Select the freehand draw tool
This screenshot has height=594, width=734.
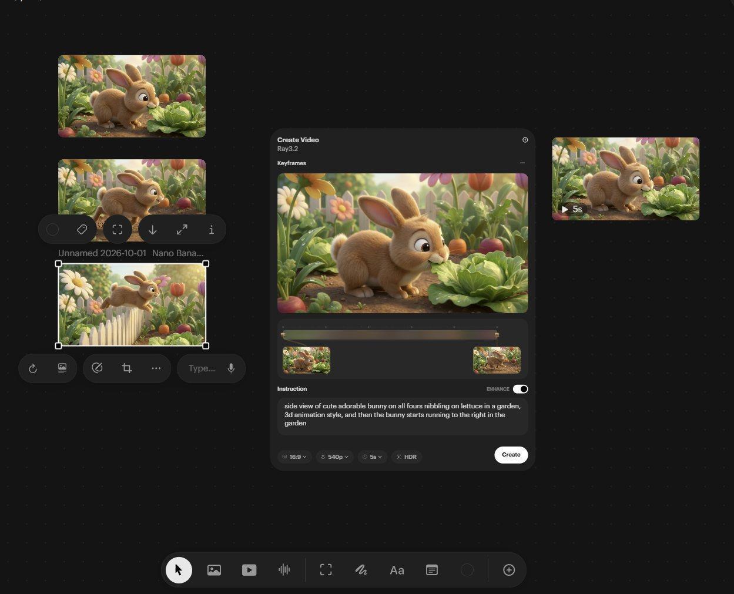click(x=361, y=570)
